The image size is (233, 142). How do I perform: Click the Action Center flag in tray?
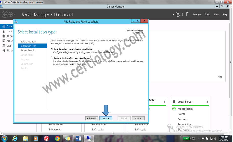(x=203, y=139)
